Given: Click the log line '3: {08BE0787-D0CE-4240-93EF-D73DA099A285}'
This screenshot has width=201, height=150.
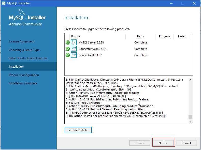Looking at the screenshot, I should pyautogui.click(x=96, y=96).
